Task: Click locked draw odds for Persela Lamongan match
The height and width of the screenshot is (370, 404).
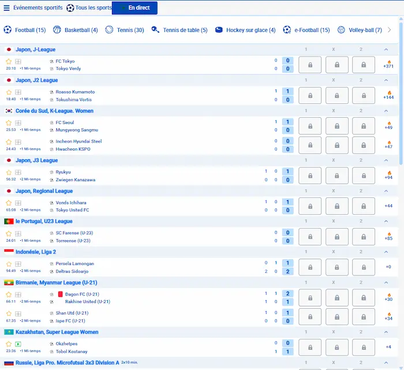Action: coord(337,267)
